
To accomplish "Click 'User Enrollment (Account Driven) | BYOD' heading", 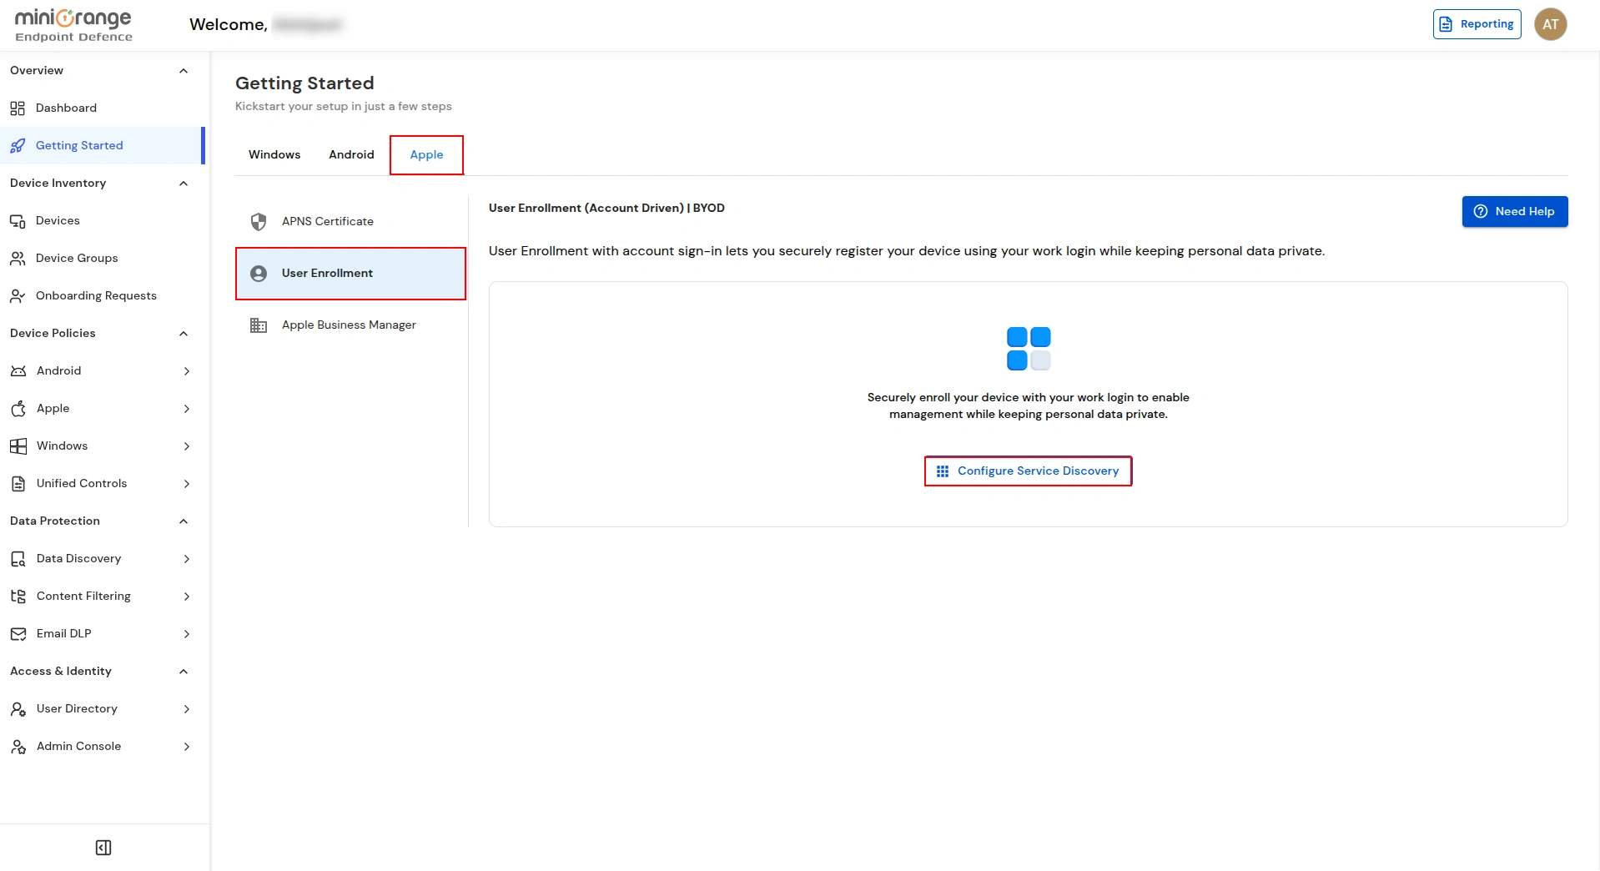I will tap(606, 208).
